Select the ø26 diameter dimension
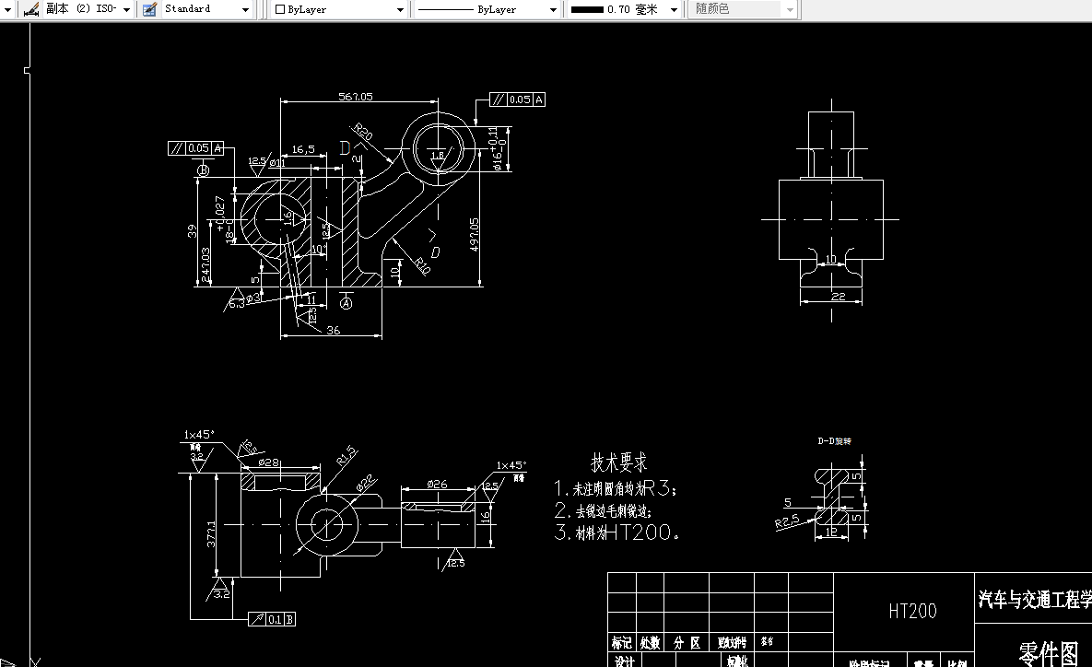The image size is (1092, 667). [437, 484]
